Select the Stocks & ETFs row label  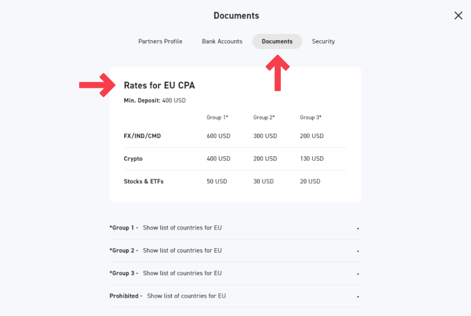click(144, 181)
